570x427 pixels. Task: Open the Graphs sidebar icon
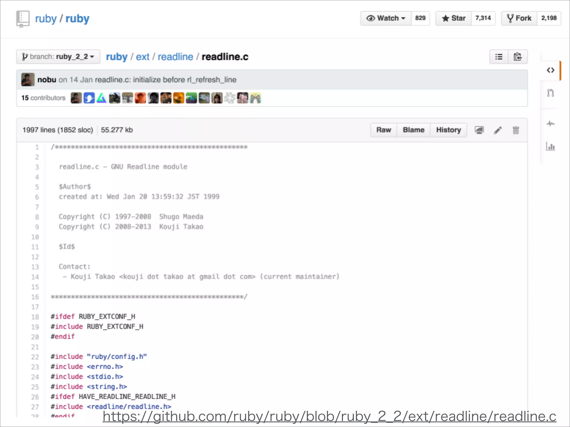[x=551, y=146]
